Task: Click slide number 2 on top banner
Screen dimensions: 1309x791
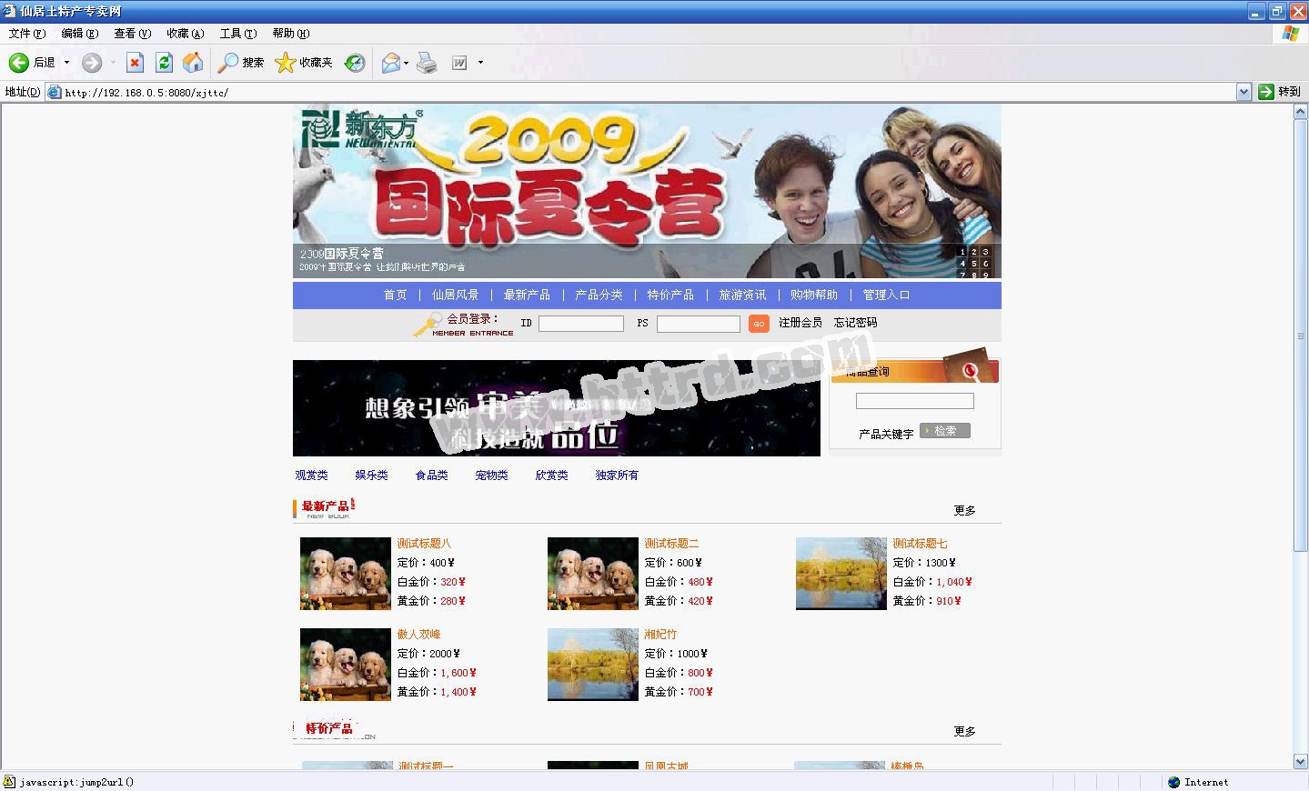Action: (974, 252)
